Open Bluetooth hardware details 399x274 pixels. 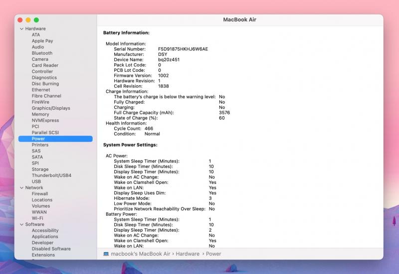click(x=42, y=53)
